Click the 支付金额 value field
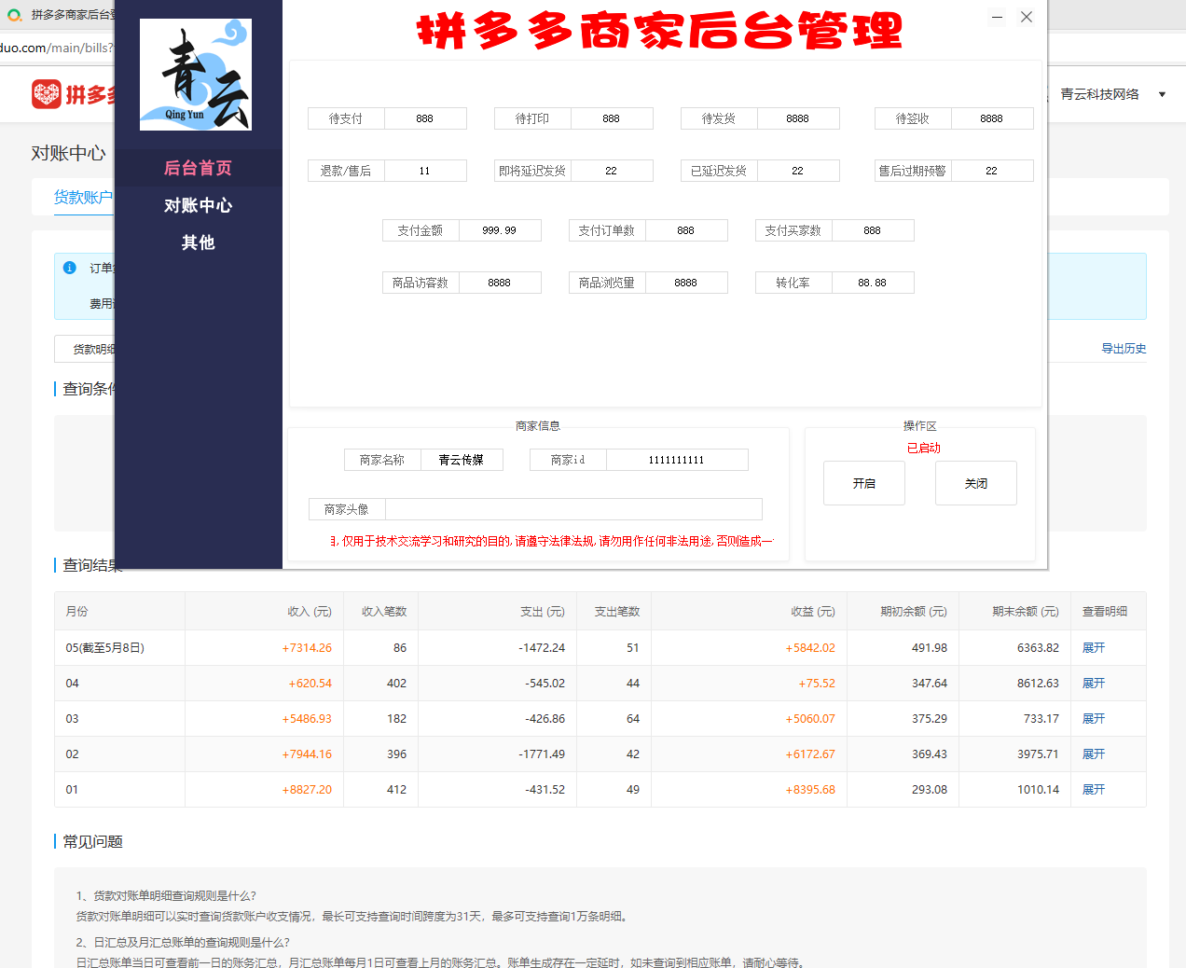Viewport: 1186px width, 968px height. click(500, 230)
